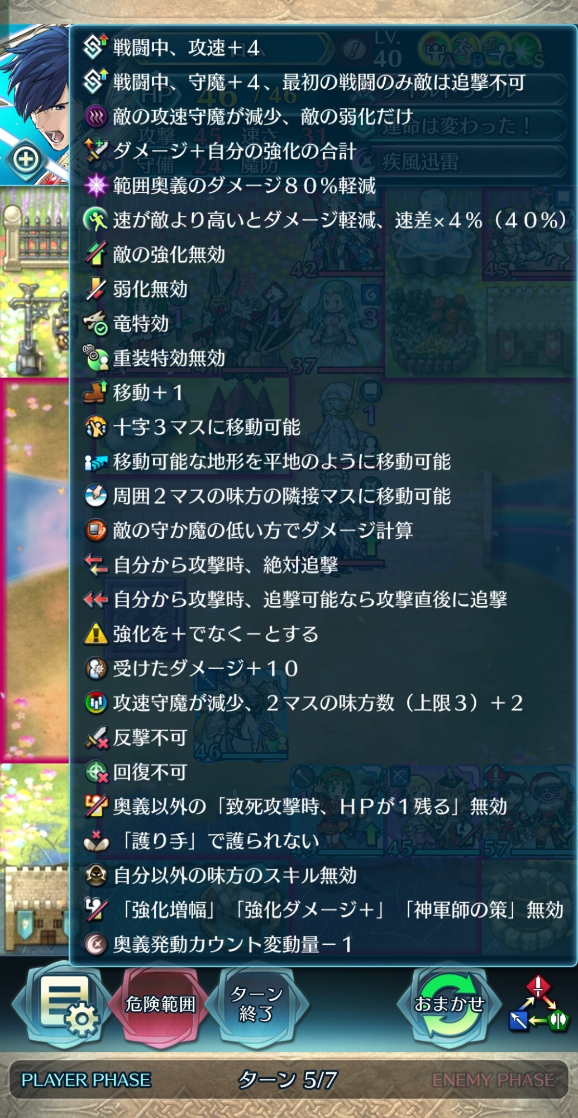Tap the おまかせ auto-battle button
This screenshot has height=1118, width=578.
click(x=449, y=1005)
